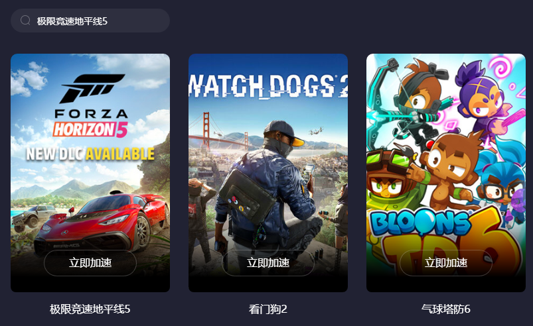Click the NEW DLC AVAILABLE banner text
Viewport: 533px width, 326px height.
coord(90,154)
